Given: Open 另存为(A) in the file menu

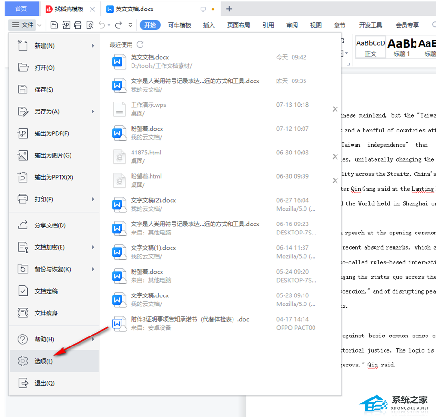Looking at the screenshot, I should coord(54,112).
